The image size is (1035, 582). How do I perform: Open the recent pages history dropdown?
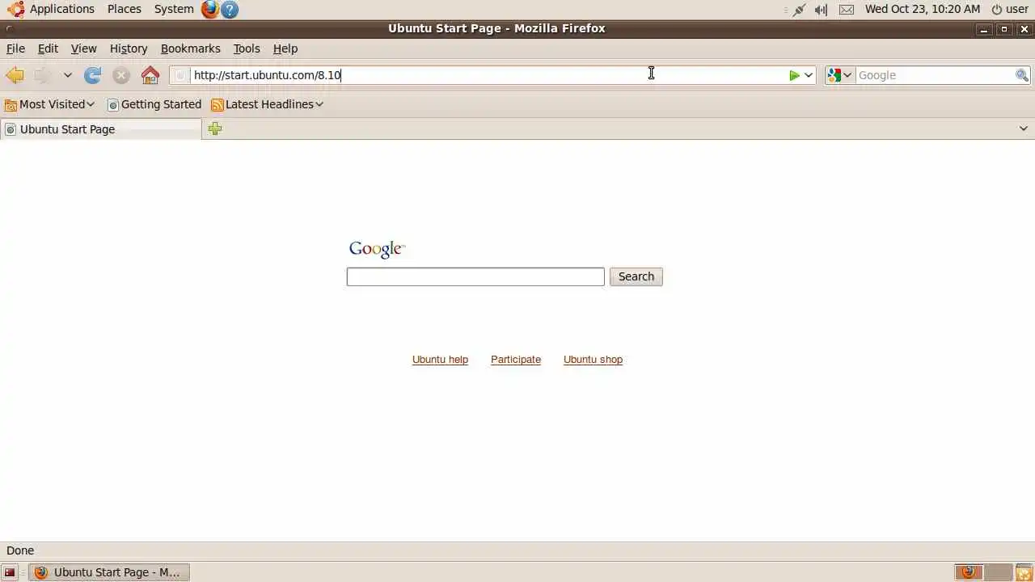coord(68,75)
